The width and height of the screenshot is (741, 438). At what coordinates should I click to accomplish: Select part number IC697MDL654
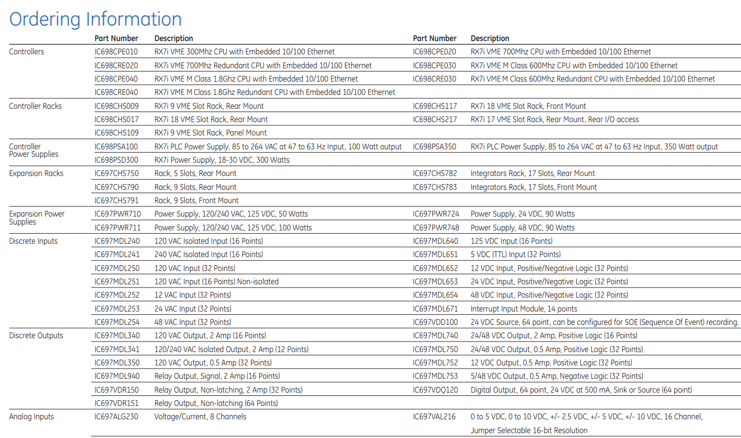click(x=435, y=295)
